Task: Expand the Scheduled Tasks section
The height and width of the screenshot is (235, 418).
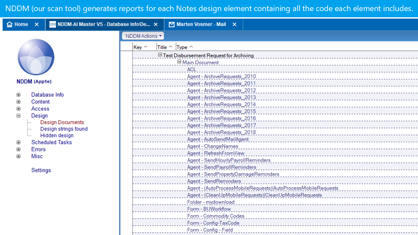Action: 19,142
